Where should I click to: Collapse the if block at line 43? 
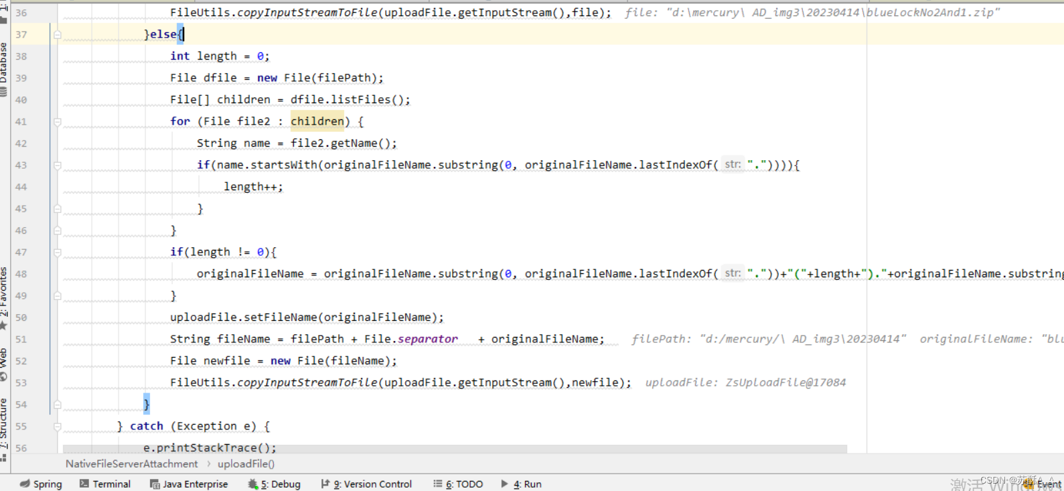(x=58, y=165)
